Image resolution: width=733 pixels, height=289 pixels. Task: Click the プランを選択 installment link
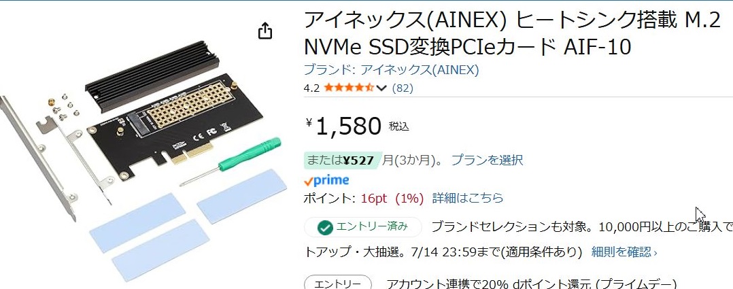tap(487, 160)
